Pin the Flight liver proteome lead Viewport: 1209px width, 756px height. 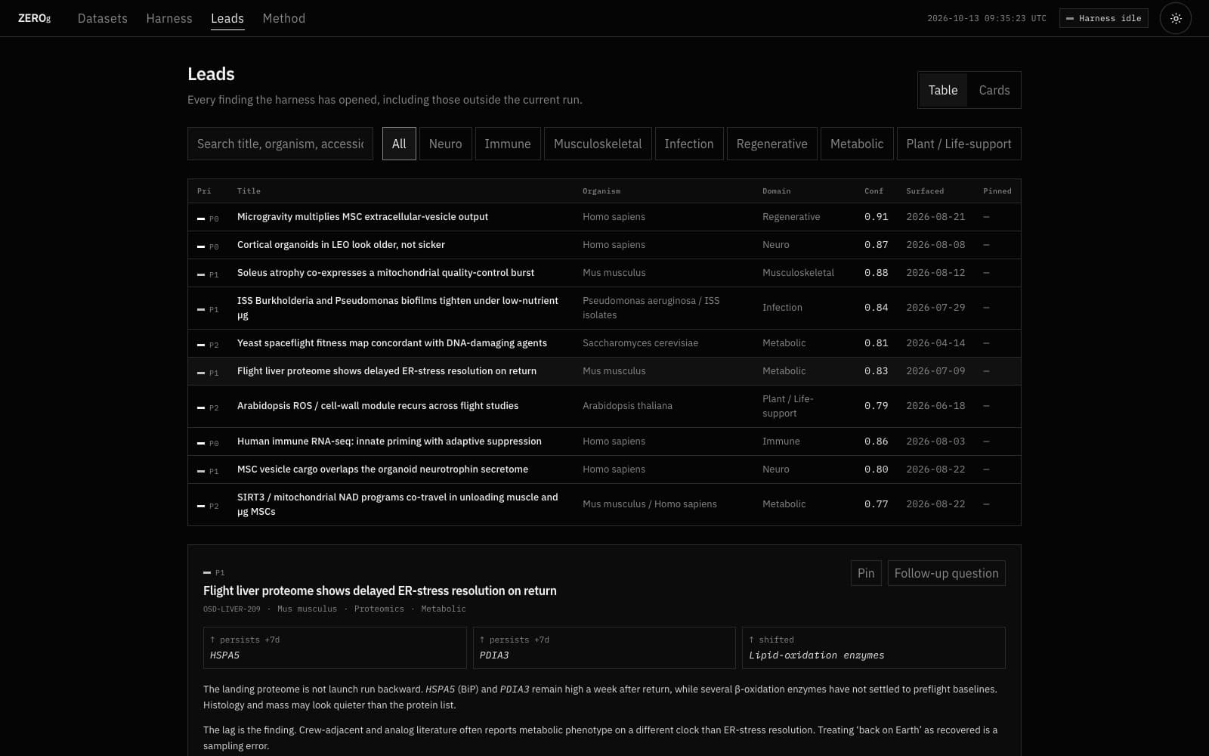click(866, 573)
